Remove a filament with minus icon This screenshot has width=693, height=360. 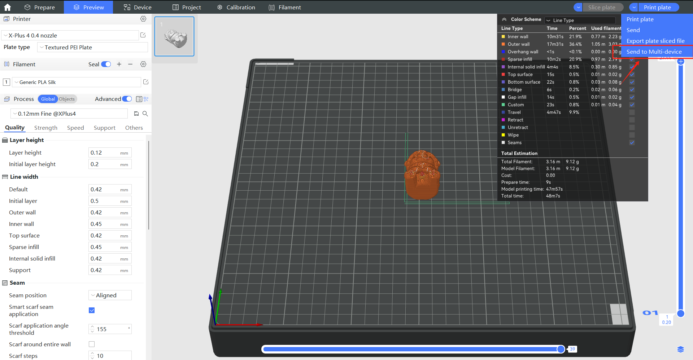(130, 64)
